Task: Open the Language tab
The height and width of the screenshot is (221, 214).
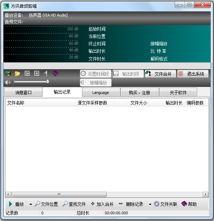Action: pos(101,93)
